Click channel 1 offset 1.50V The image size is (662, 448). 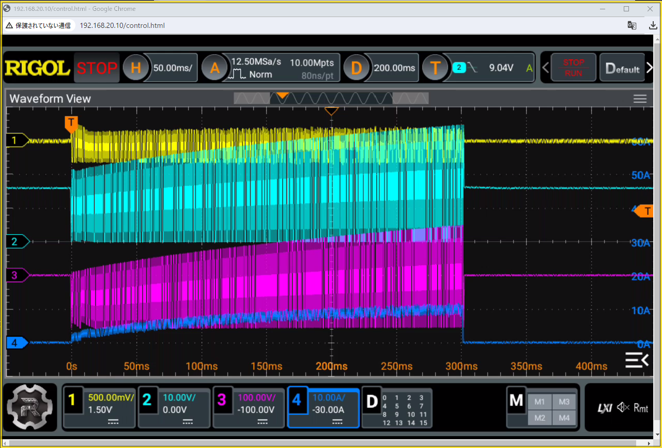[x=100, y=410]
